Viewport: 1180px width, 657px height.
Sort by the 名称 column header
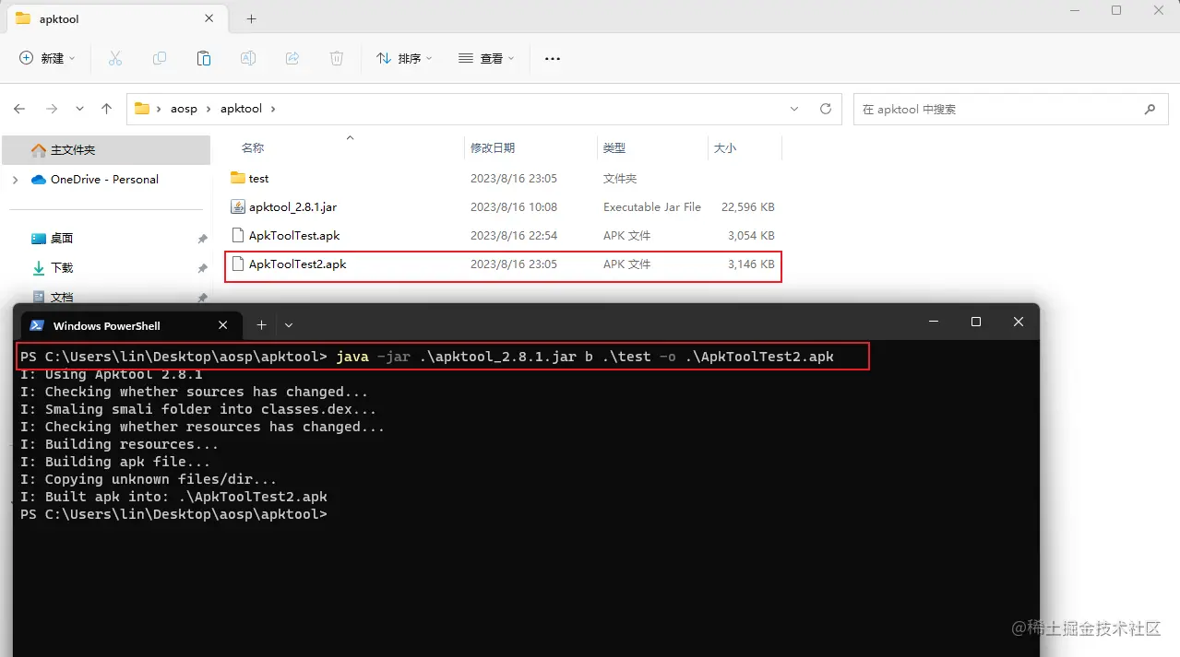click(x=253, y=147)
